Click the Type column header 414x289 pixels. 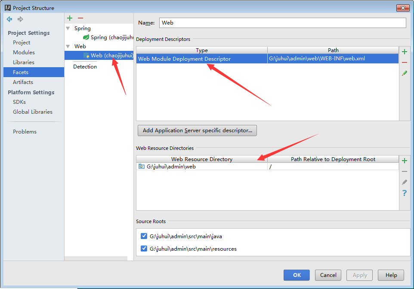202,50
